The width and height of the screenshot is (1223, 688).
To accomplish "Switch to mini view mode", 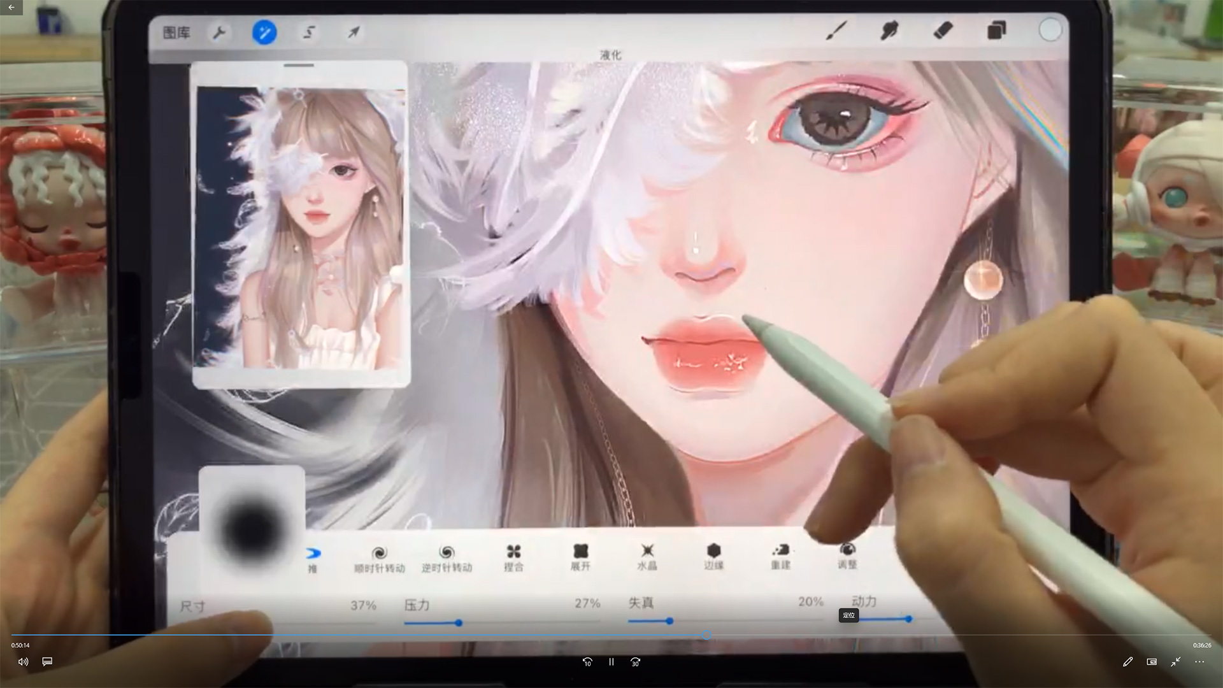I will (1152, 662).
